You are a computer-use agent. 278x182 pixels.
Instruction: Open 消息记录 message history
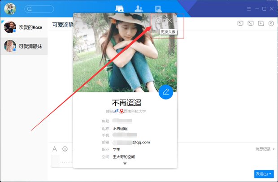(263, 149)
